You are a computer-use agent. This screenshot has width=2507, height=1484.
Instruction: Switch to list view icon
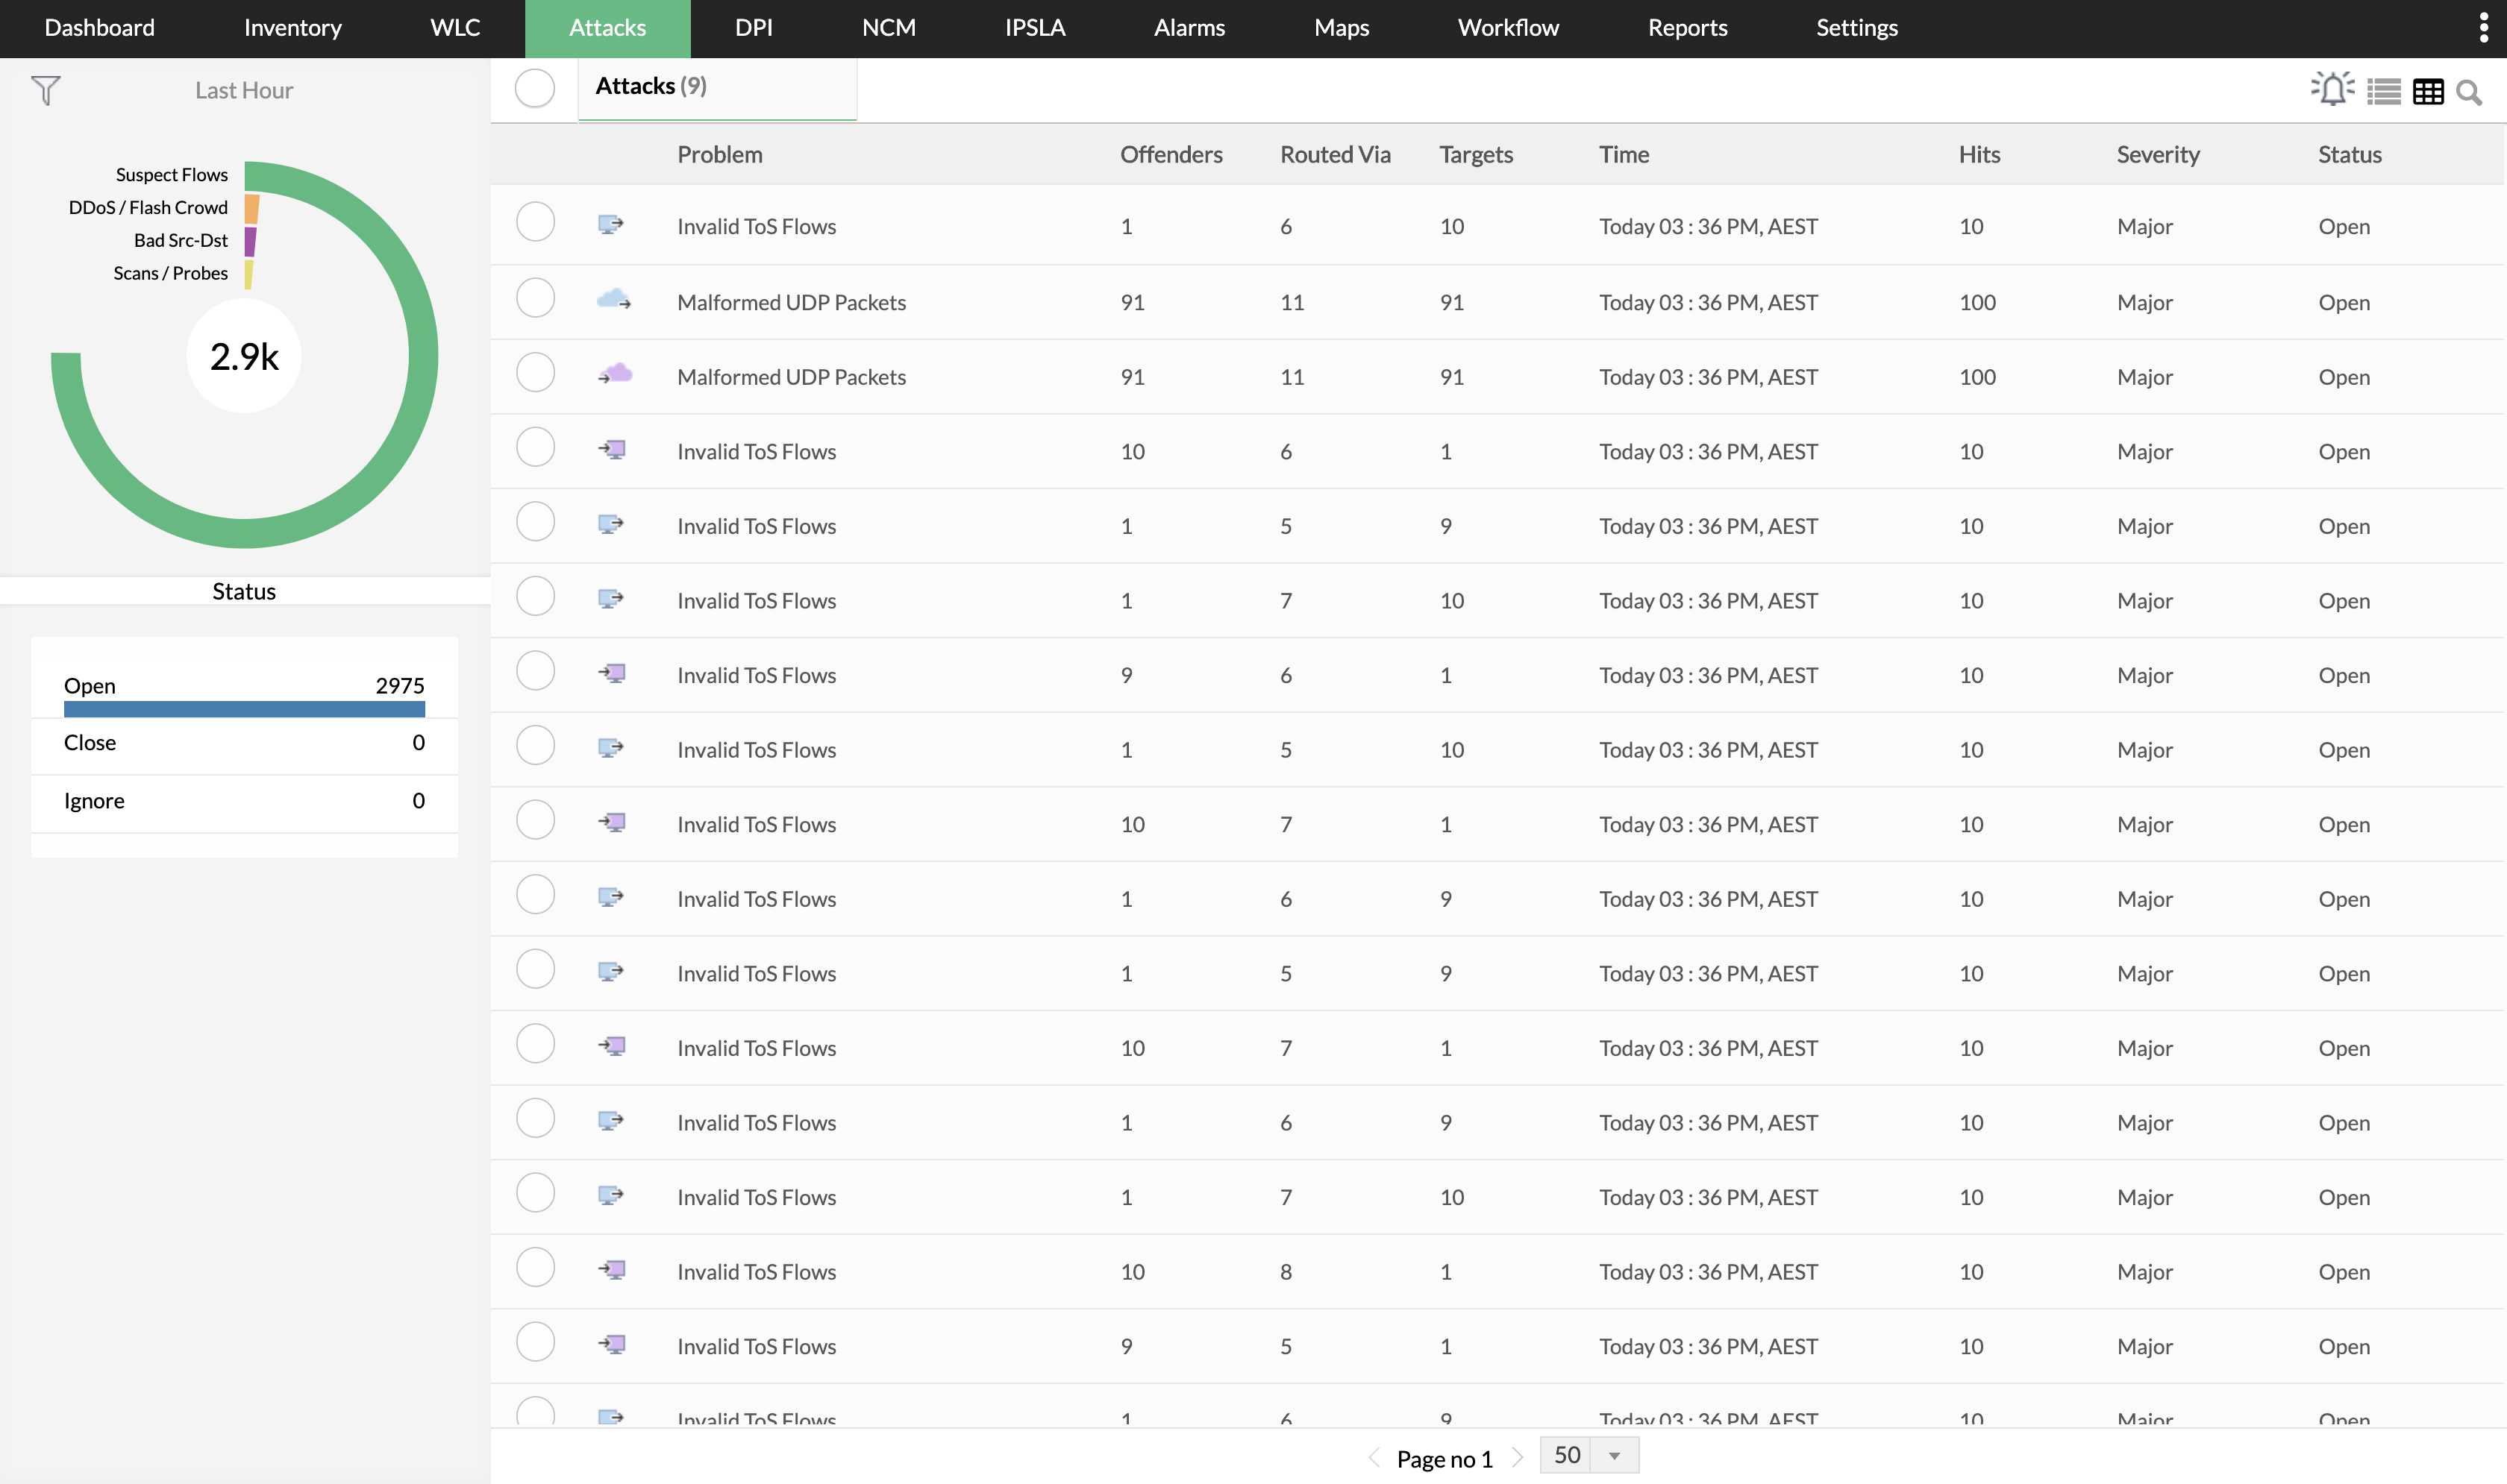coord(2383,92)
